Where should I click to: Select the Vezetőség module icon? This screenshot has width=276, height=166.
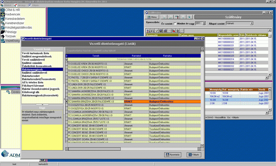tap(3, 41)
